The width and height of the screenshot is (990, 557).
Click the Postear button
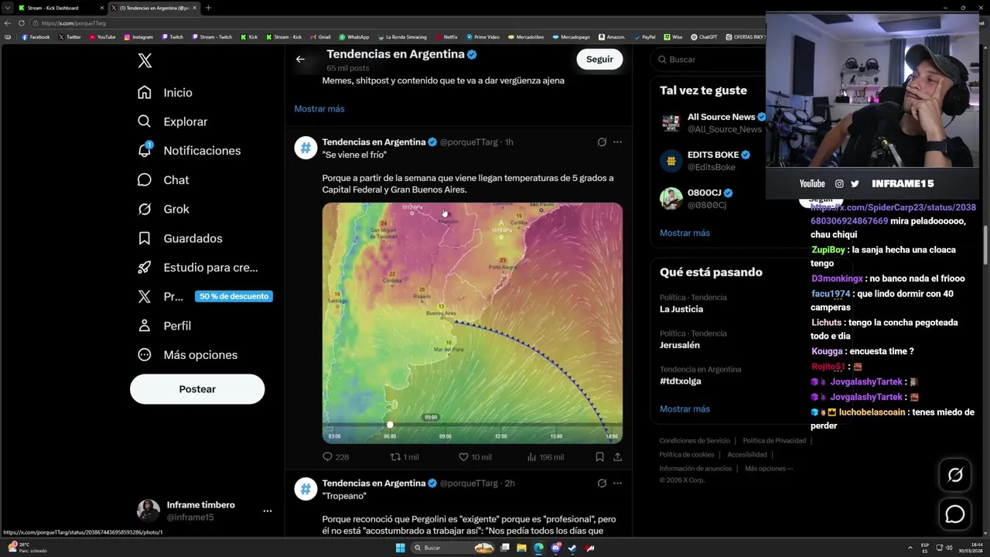pos(197,389)
